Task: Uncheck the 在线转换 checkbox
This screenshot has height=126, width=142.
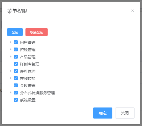Action: [16, 78]
